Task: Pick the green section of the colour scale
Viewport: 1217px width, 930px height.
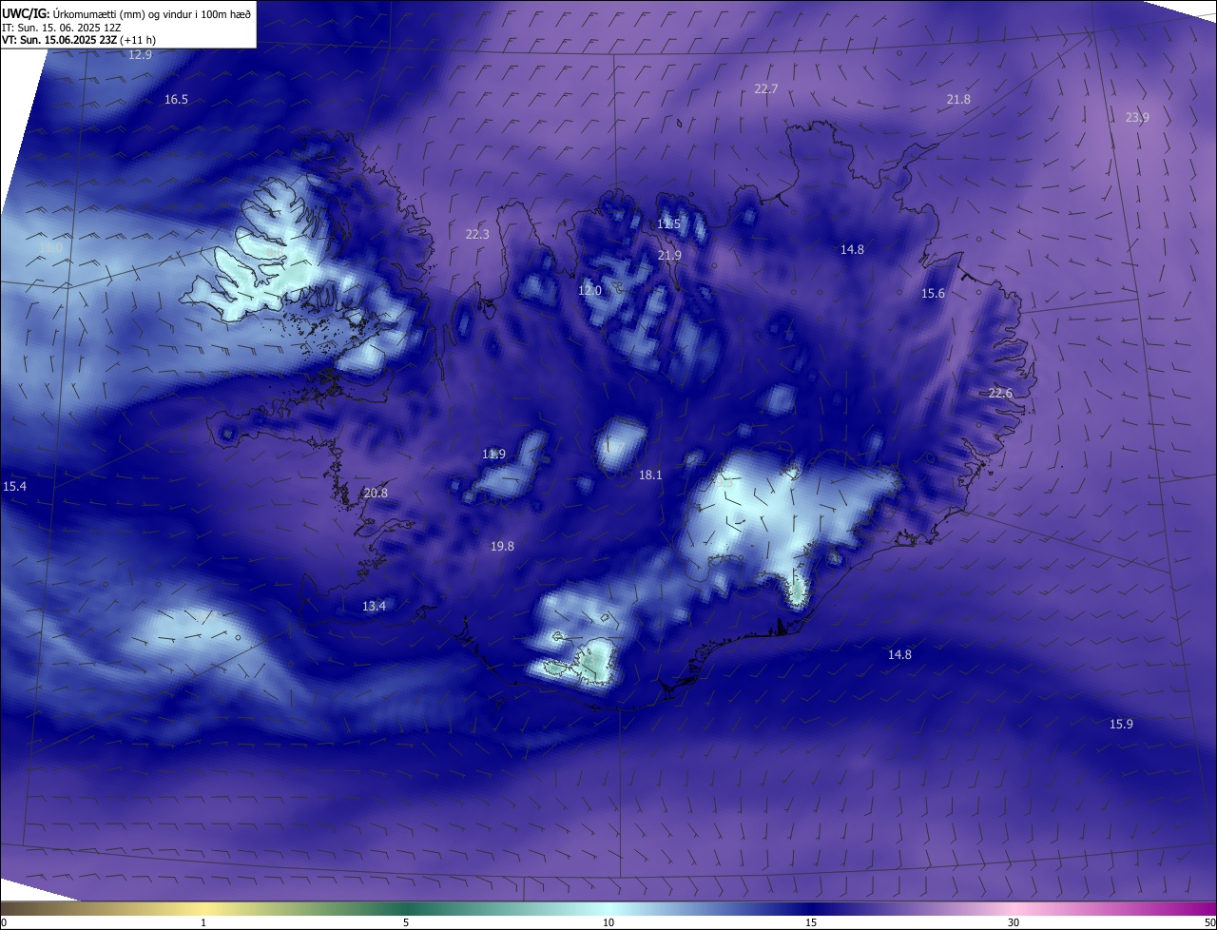Action: coord(406,908)
